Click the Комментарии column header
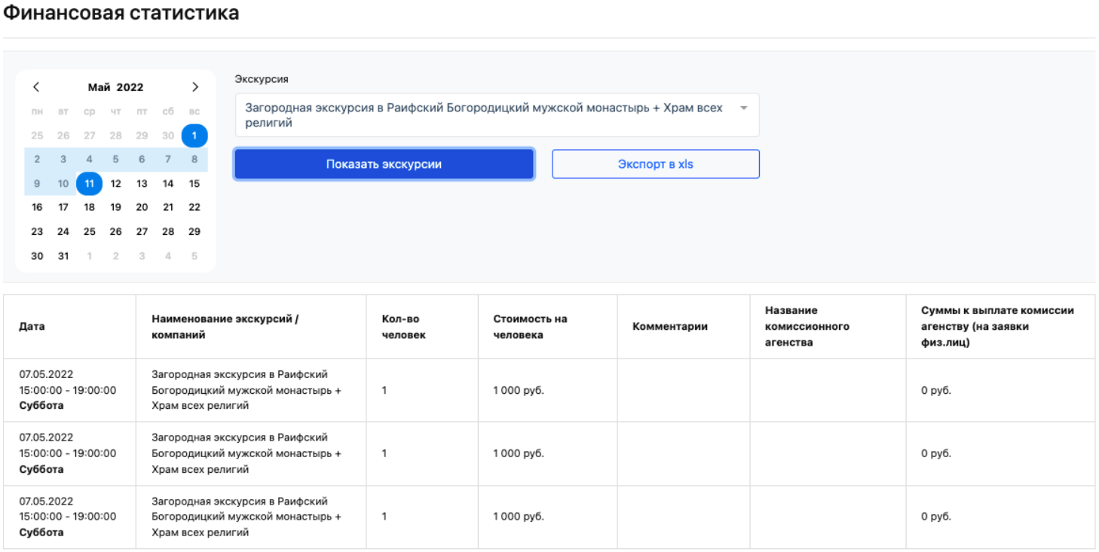Screen dimensions: 1099x552 tap(670, 327)
